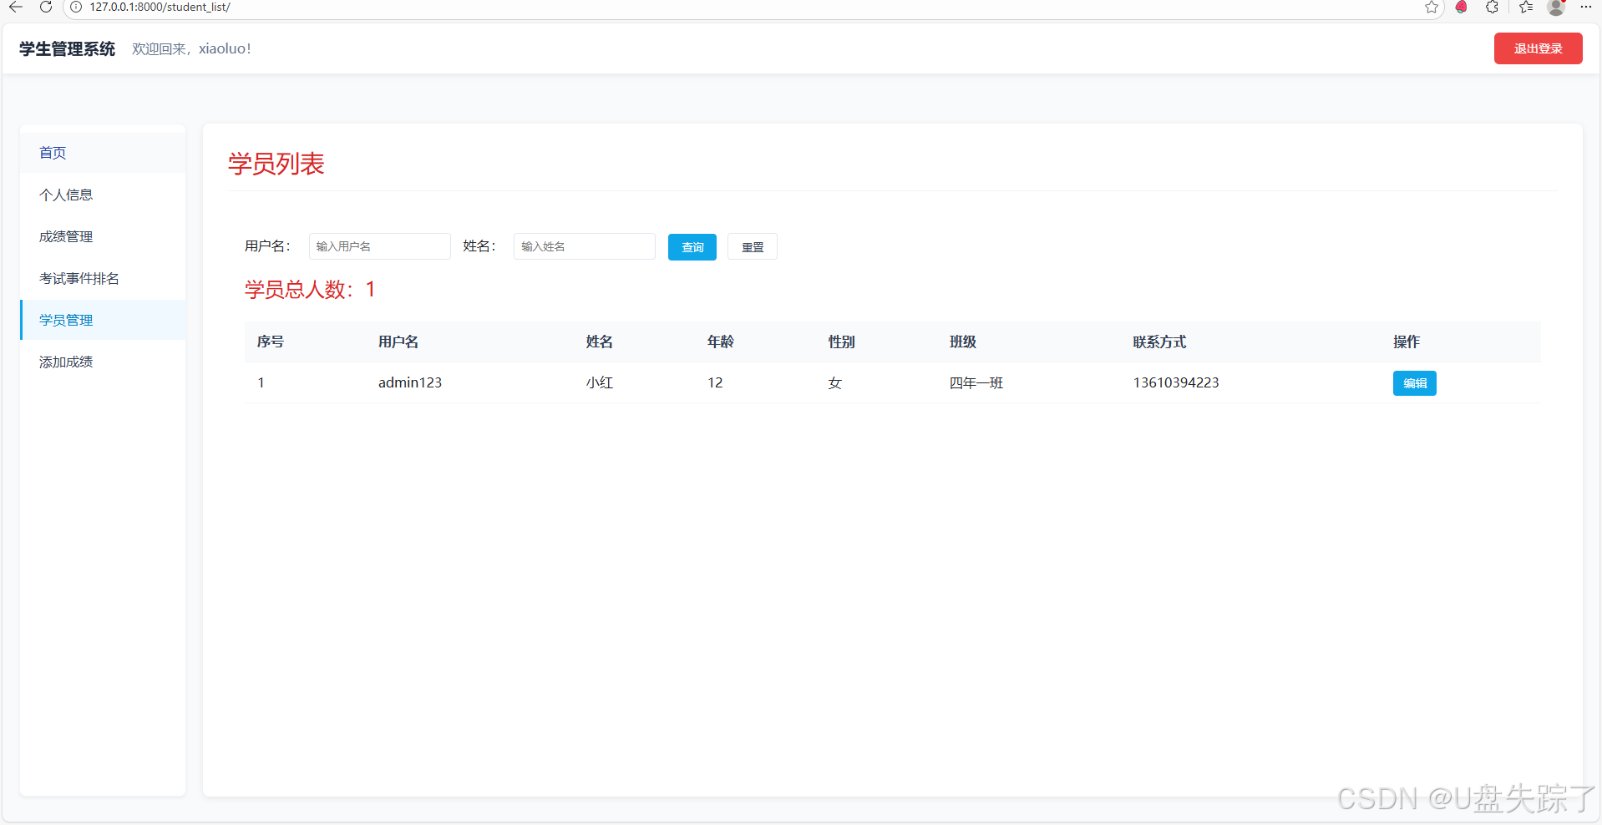Click the name cell 小红
The image size is (1602, 825).
coord(600,382)
